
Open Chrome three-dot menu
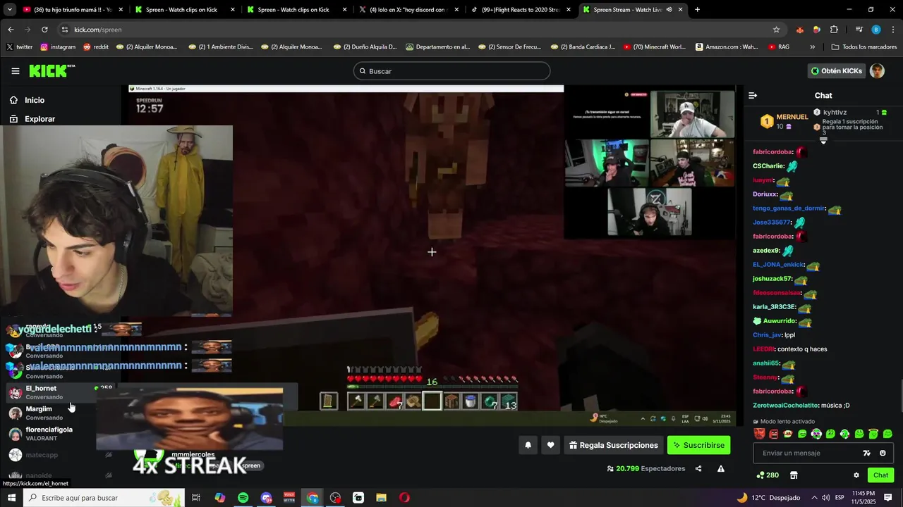tap(893, 30)
